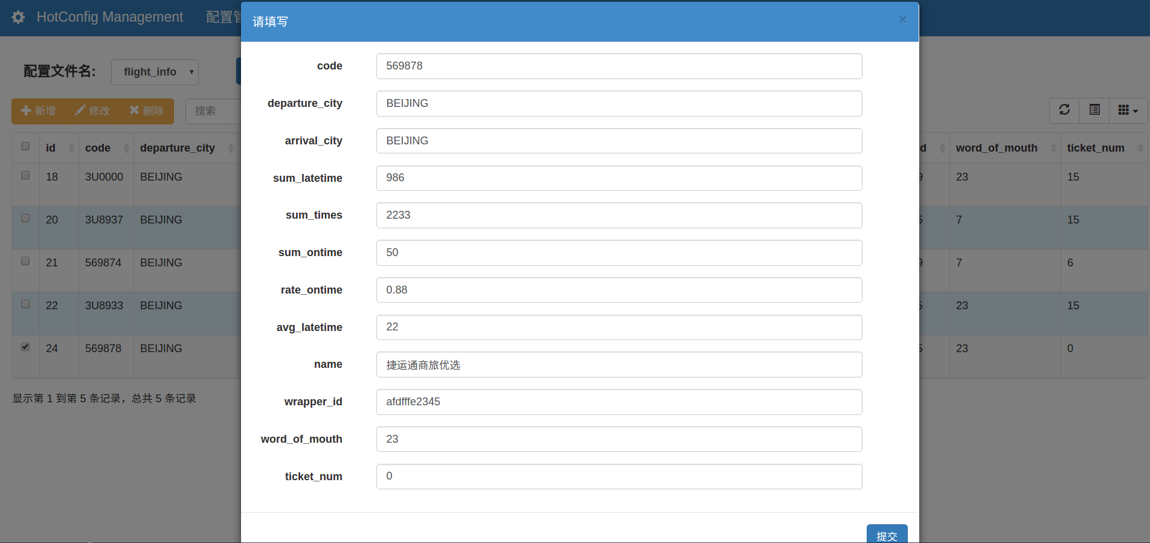Click the sum_latetime input field
Image resolution: width=1150 pixels, height=543 pixels.
point(619,178)
